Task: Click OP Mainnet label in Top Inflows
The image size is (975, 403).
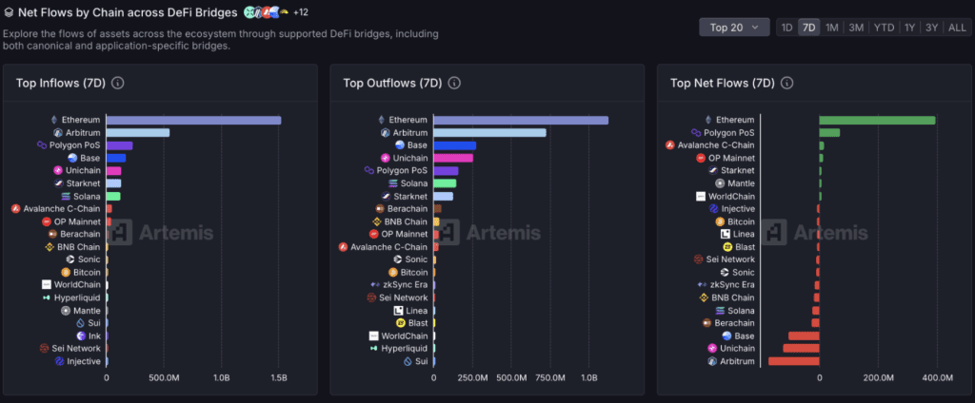Action: 78,221
